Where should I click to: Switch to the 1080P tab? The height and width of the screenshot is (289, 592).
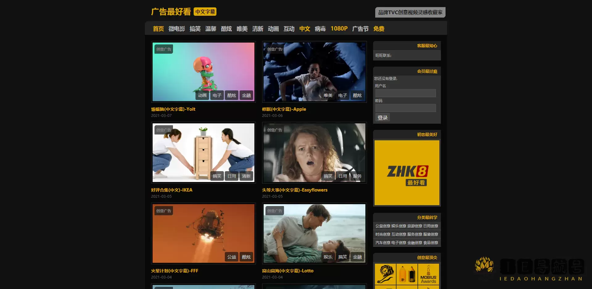[x=339, y=28]
